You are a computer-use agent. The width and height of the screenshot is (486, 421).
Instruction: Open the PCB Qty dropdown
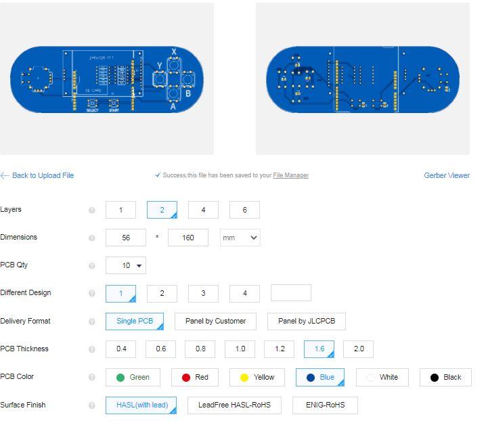point(126,265)
